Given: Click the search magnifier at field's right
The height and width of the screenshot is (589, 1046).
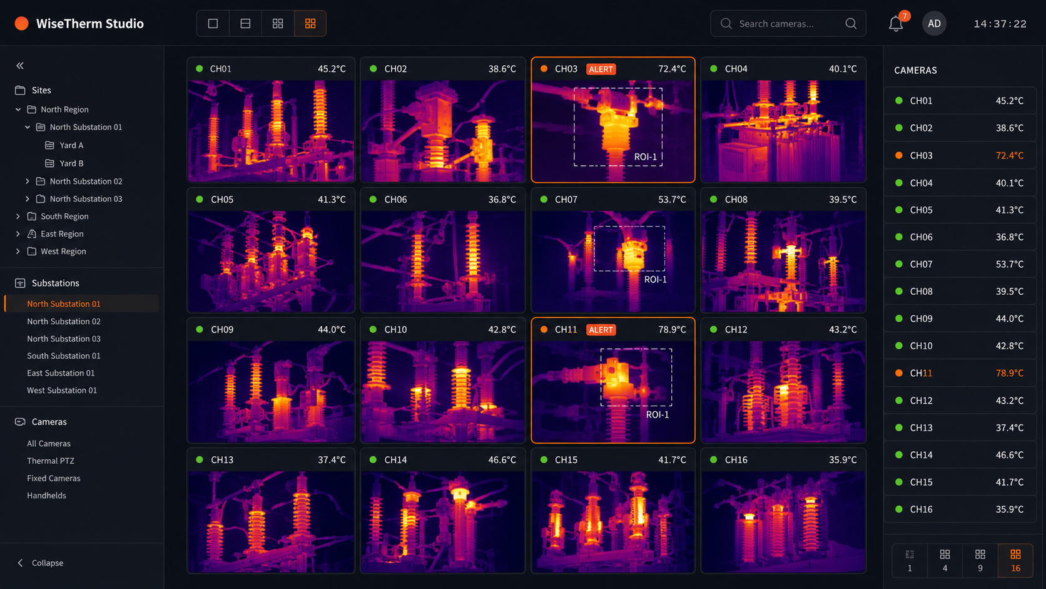Looking at the screenshot, I should [x=851, y=24].
